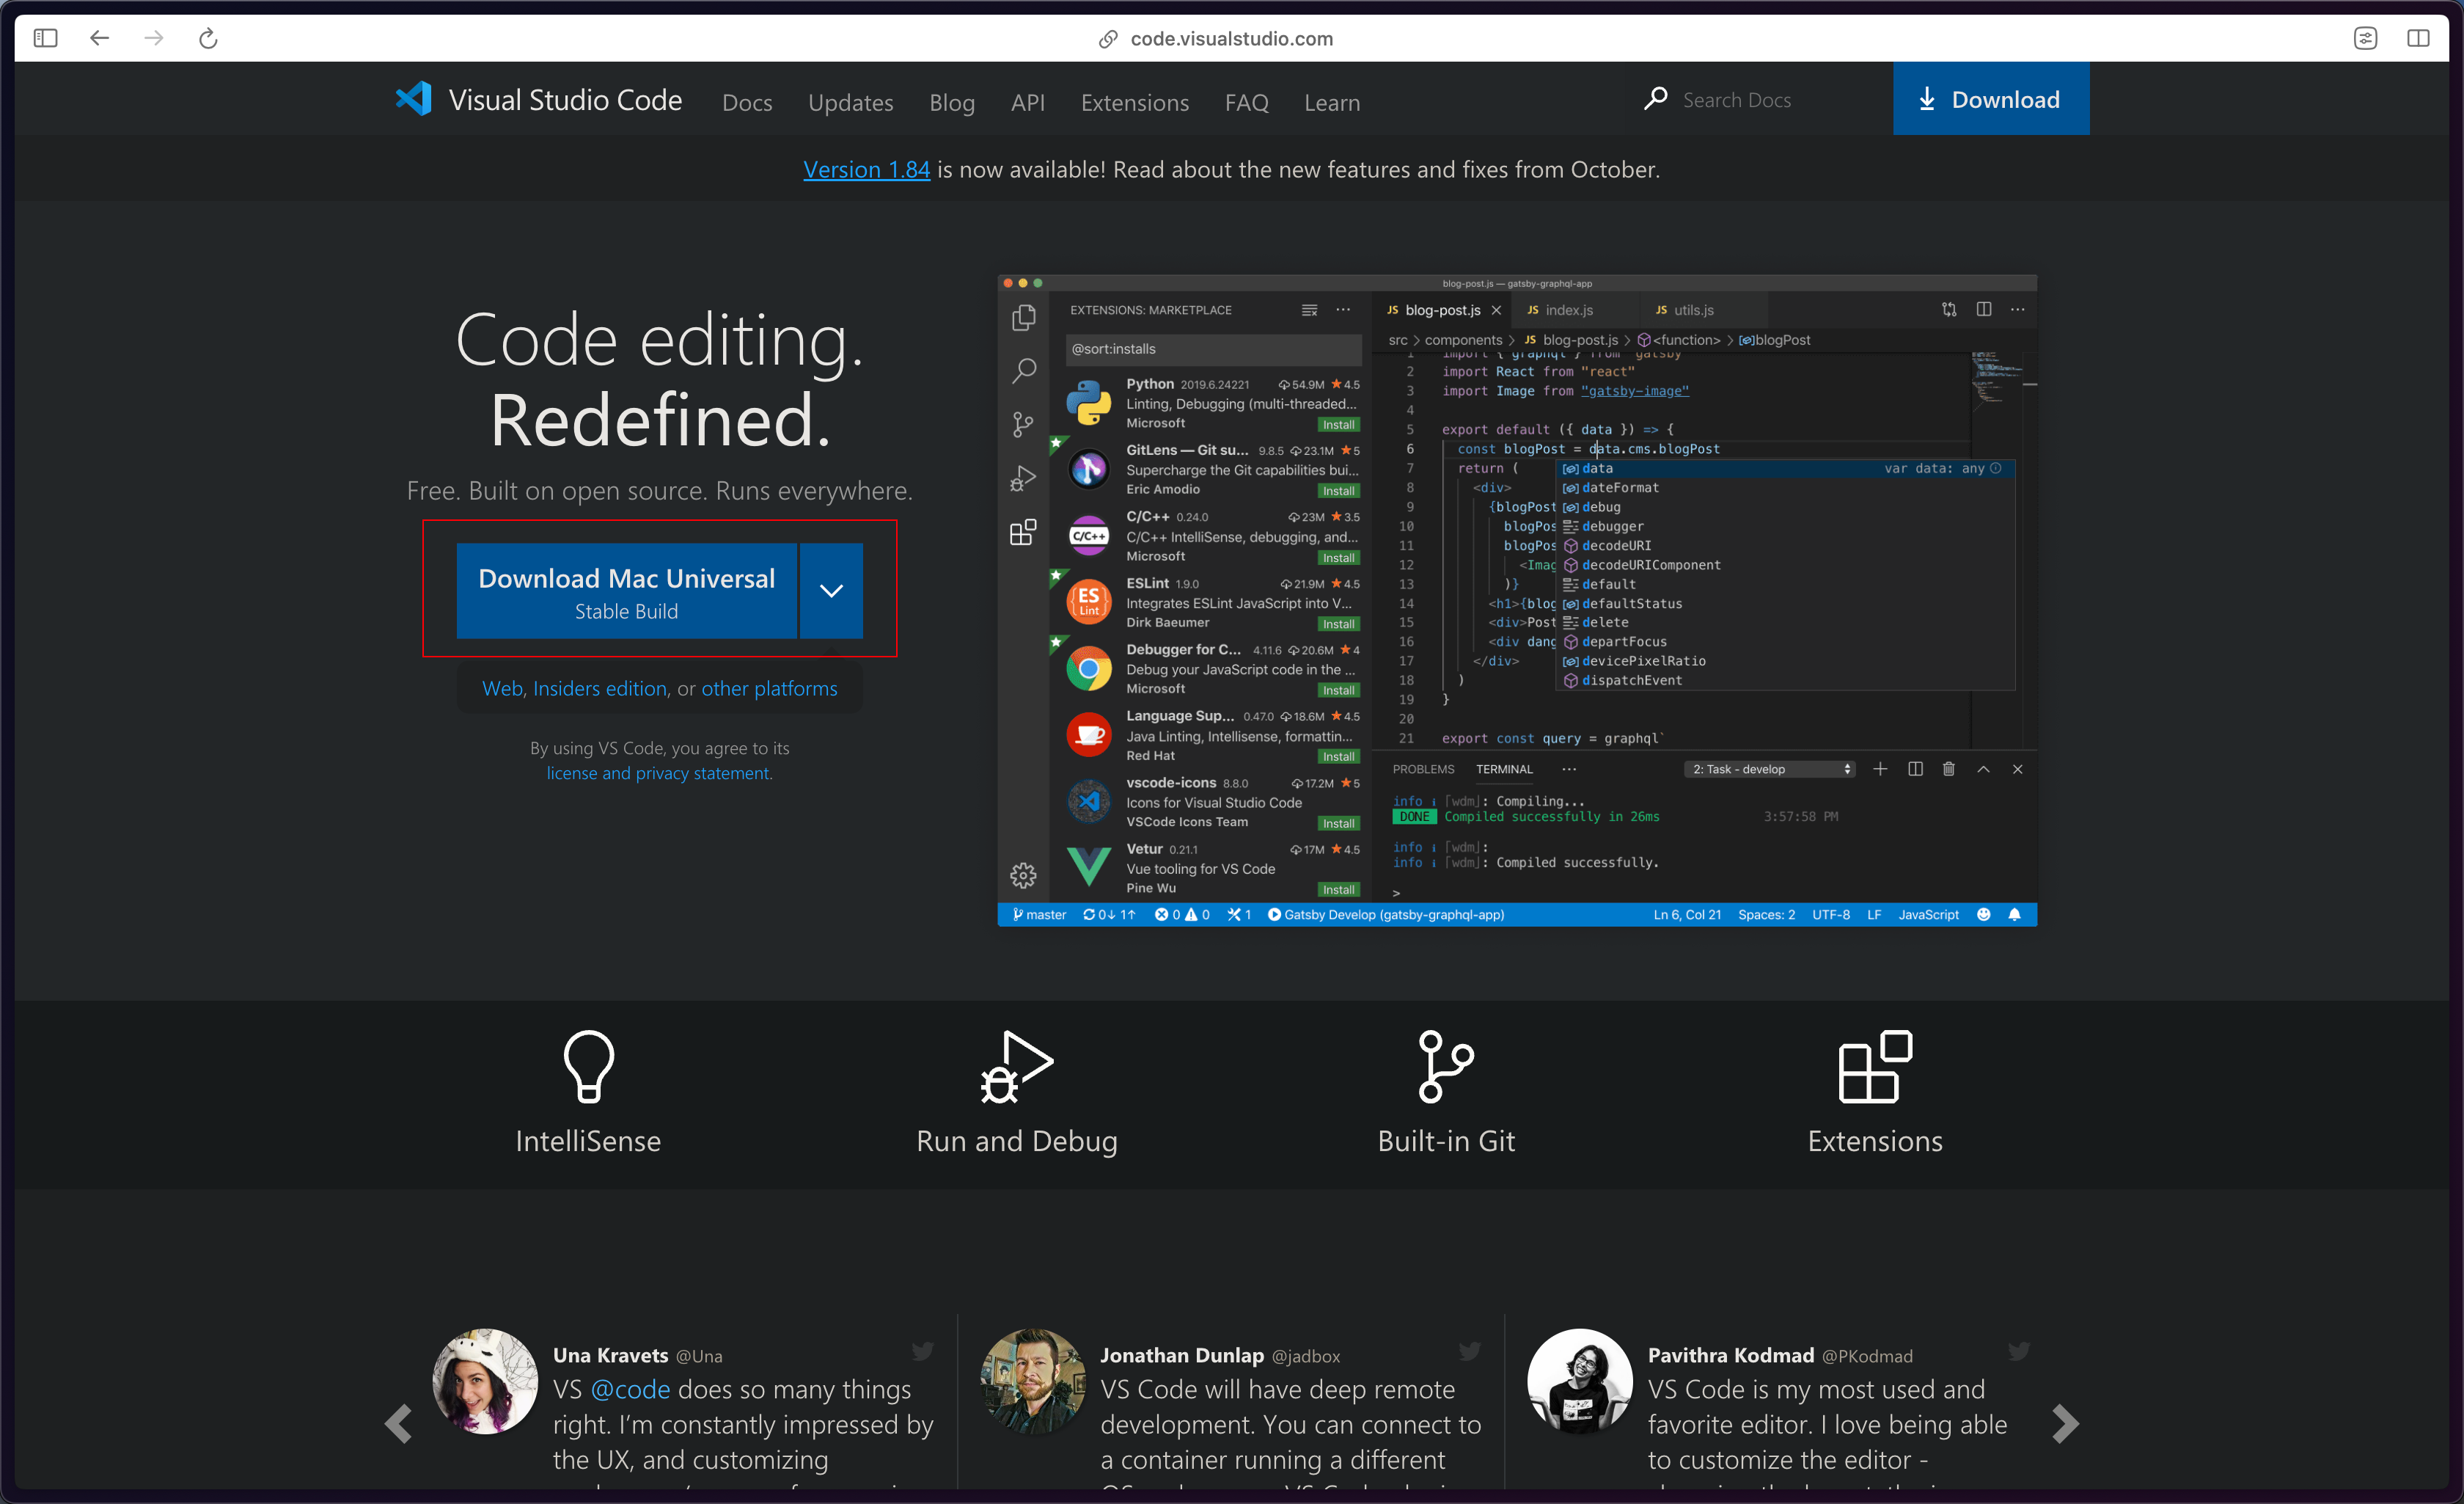Image resolution: width=2464 pixels, height=1504 pixels.
Task: Expand the download options dropdown arrow
Action: (x=831, y=591)
